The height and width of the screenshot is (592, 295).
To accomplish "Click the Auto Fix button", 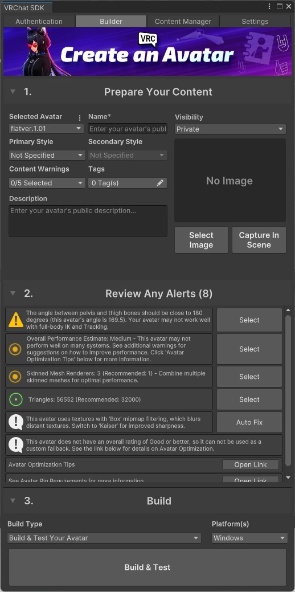I will (249, 422).
